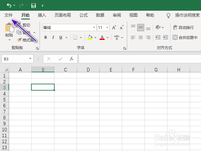Save the workbook with the disk icon
201x151 pixels.
[34, 6]
